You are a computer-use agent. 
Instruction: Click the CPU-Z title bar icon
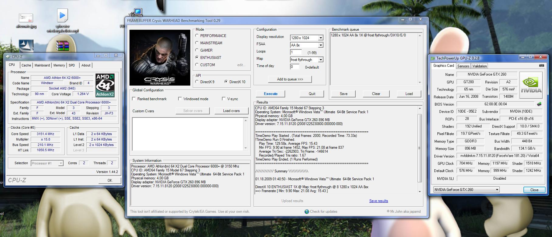(x=8, y=56)
